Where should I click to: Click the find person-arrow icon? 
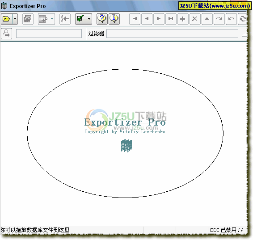(x=6, y=34)
